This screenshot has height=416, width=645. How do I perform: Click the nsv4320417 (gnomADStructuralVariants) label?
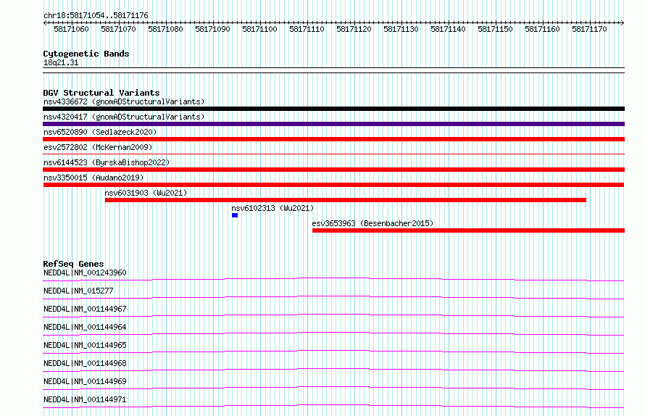124,117
